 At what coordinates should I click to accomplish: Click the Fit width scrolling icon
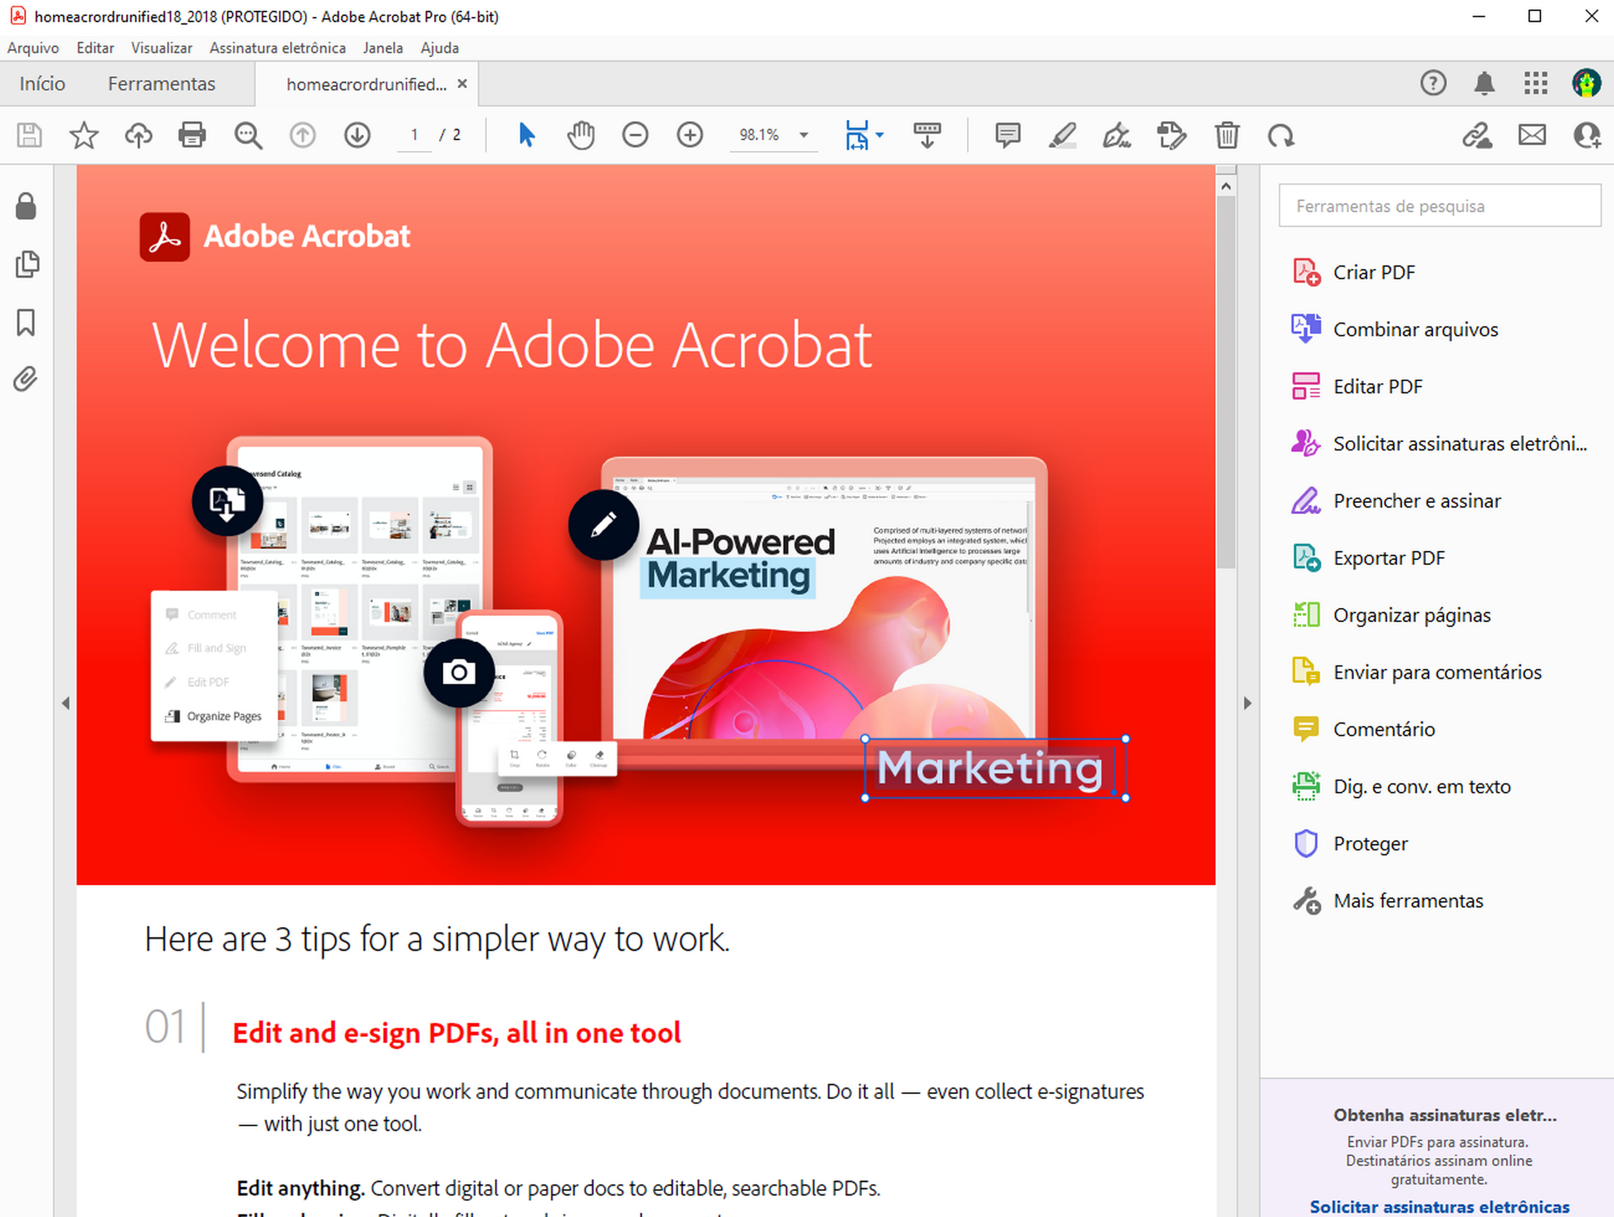click(x=857, y=136)
